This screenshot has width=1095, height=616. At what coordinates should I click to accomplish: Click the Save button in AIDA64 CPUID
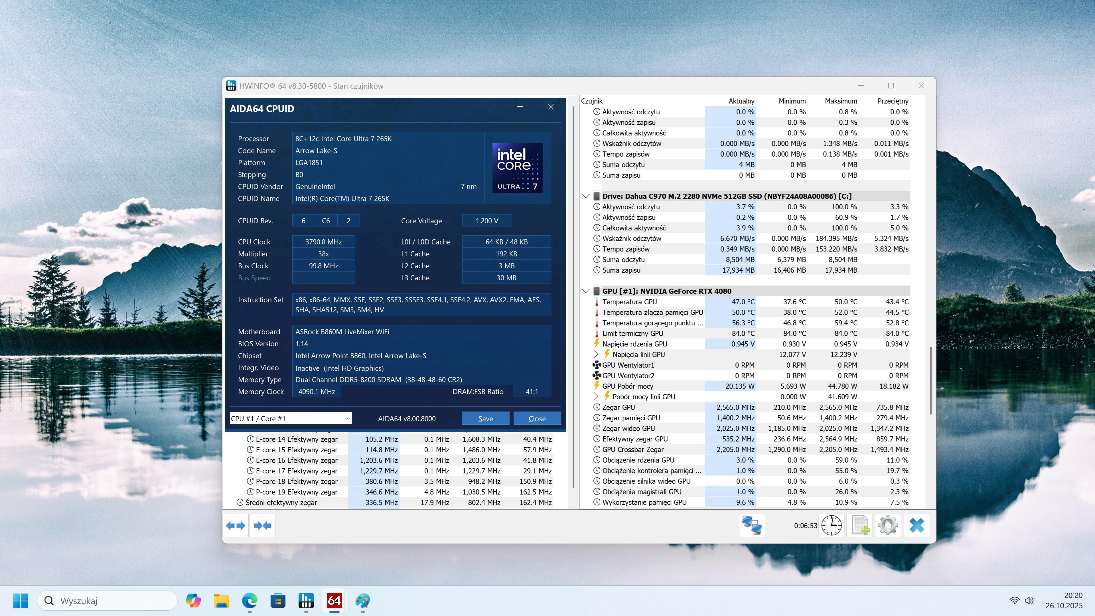tap(485, 418)
